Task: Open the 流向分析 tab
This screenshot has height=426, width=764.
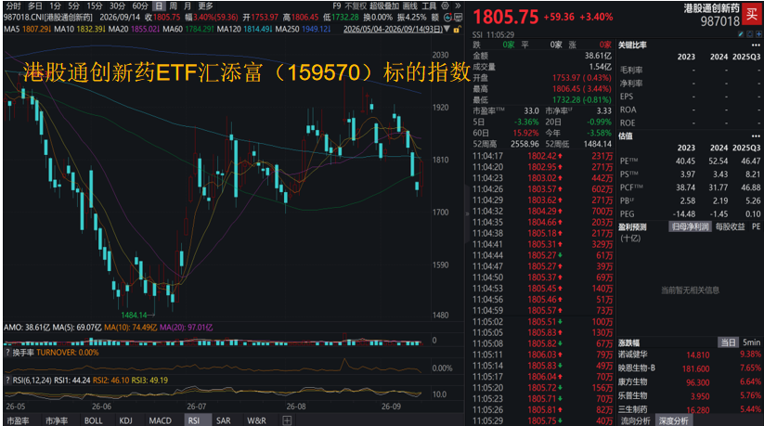Action: pyautogui.click(x=636, y=420)
